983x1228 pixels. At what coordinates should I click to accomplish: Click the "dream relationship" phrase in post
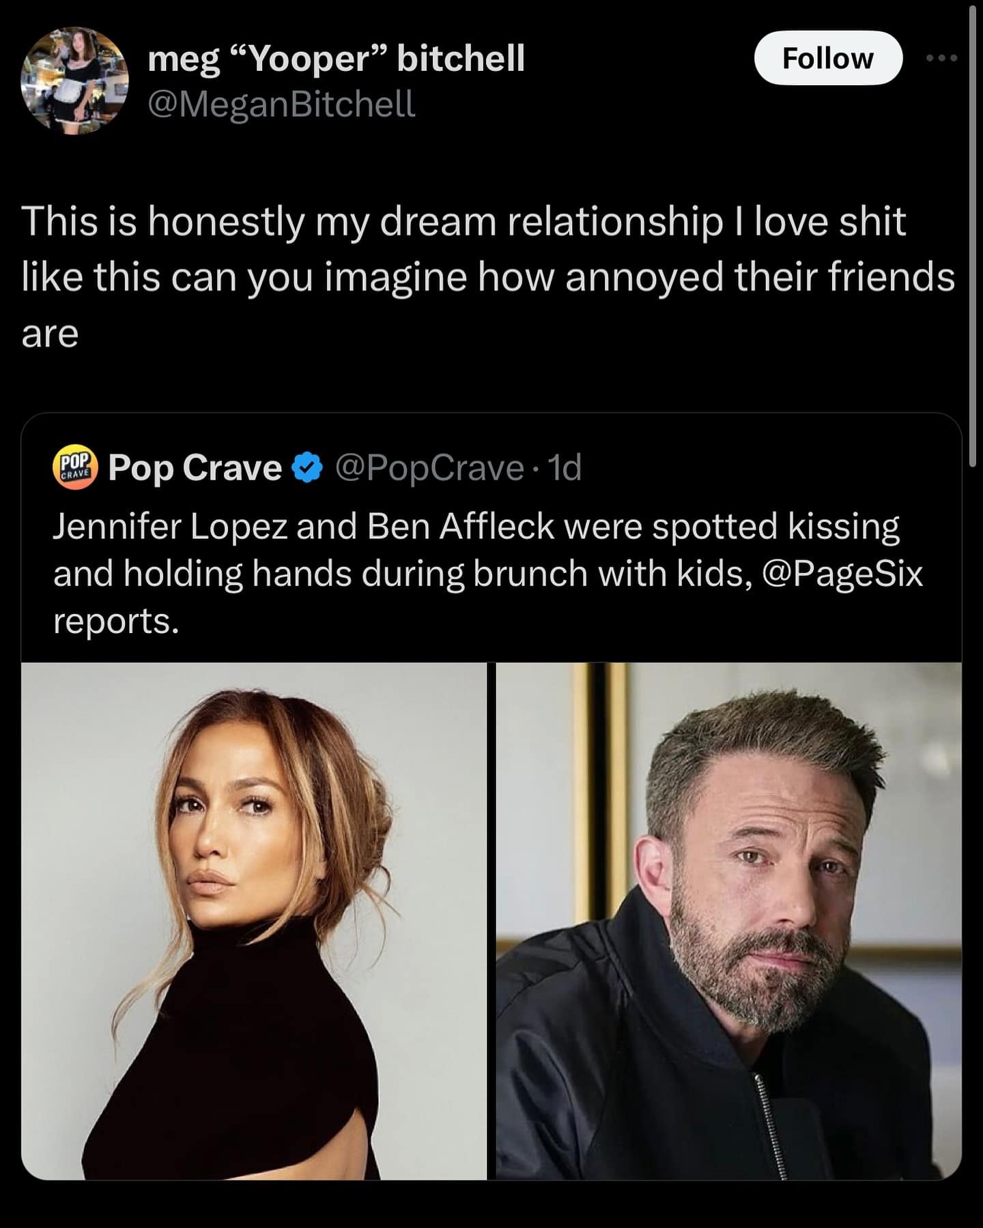pos(551,222)
